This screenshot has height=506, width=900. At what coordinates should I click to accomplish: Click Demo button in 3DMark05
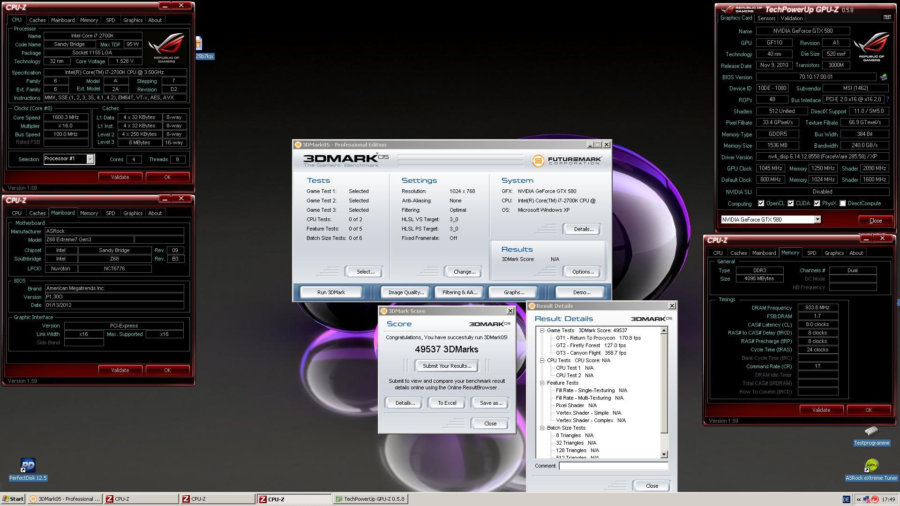coord(581,292)
